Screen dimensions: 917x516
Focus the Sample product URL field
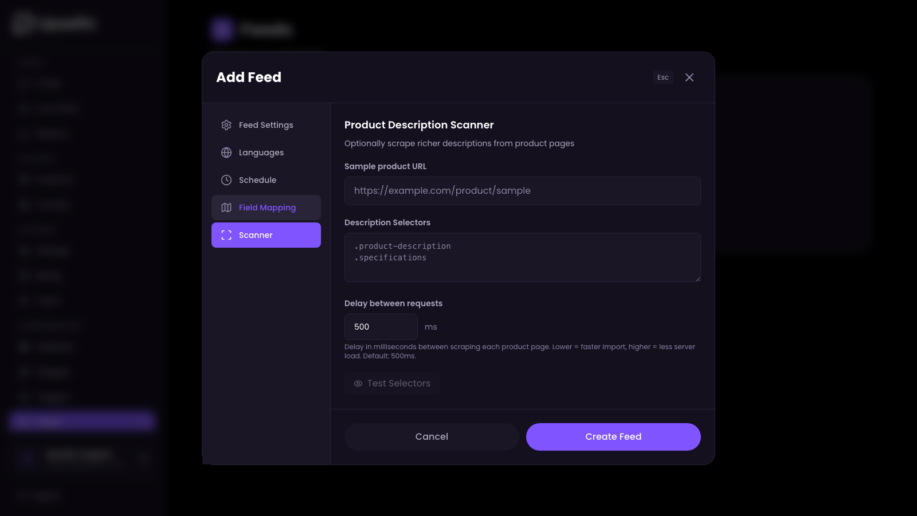[522, 190]
